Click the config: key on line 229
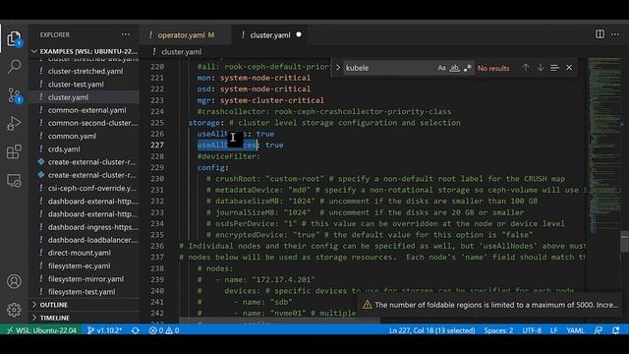 click(212, 167)
